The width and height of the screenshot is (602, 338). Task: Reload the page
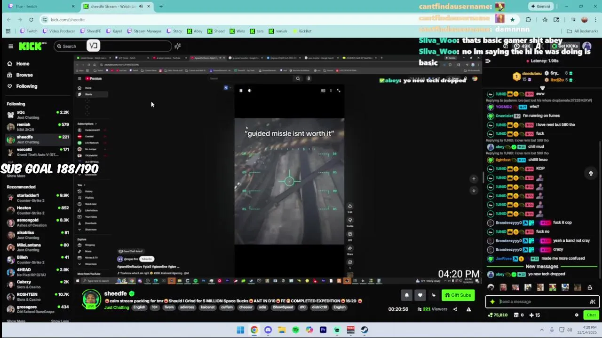point(31,19)
